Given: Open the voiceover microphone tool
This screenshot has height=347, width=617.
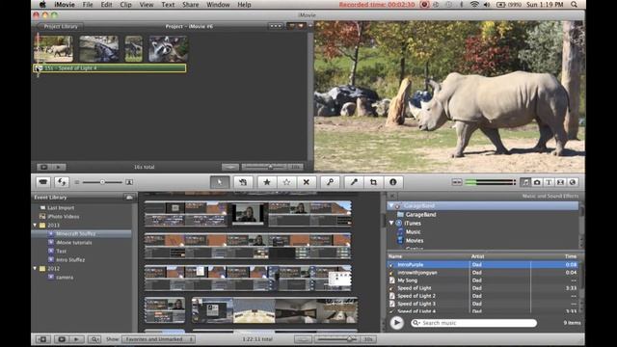Looking at the screenshot, I should click(x=354, y=182).
